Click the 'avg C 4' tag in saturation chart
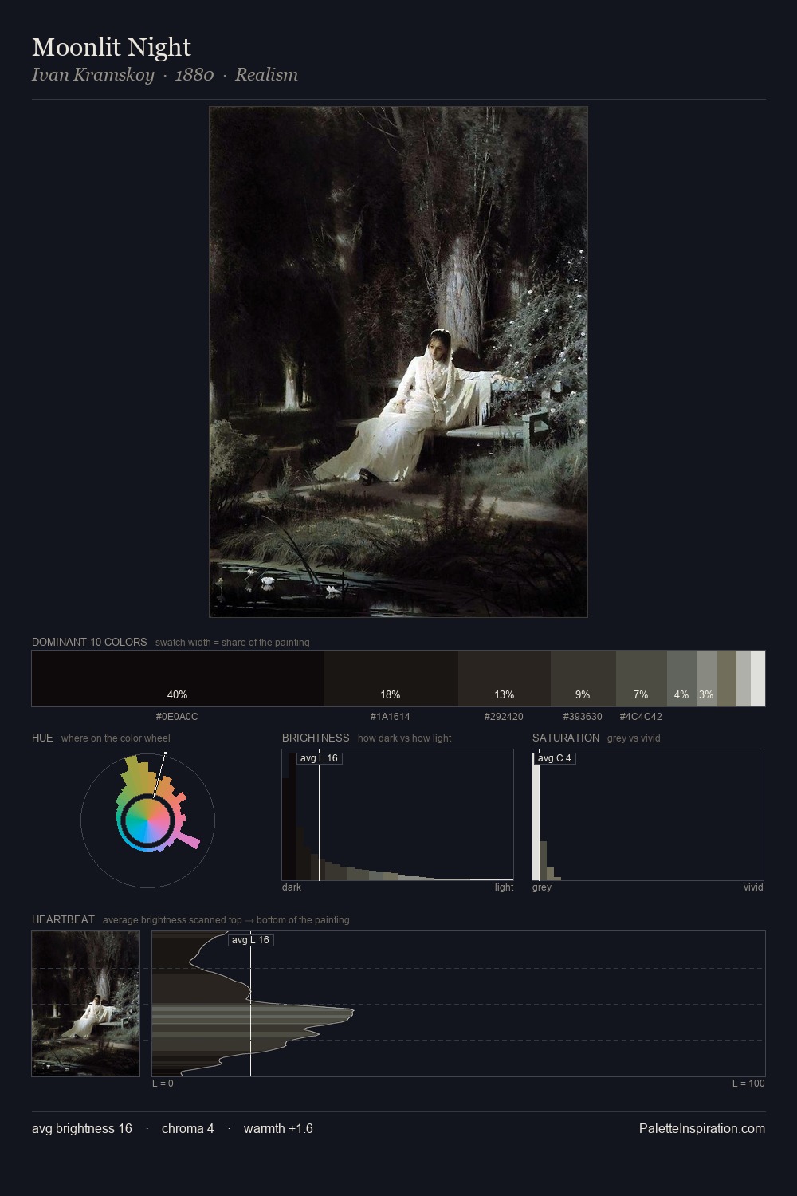Screen dimensions: 797x1196 click(554, 758)
